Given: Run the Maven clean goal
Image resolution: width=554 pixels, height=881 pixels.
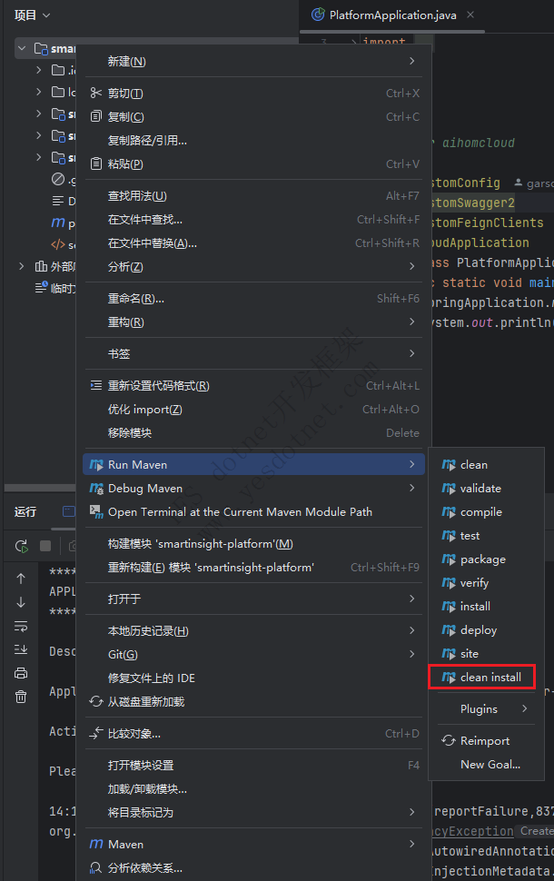Looking at the screenshot, I should (486, 465).
